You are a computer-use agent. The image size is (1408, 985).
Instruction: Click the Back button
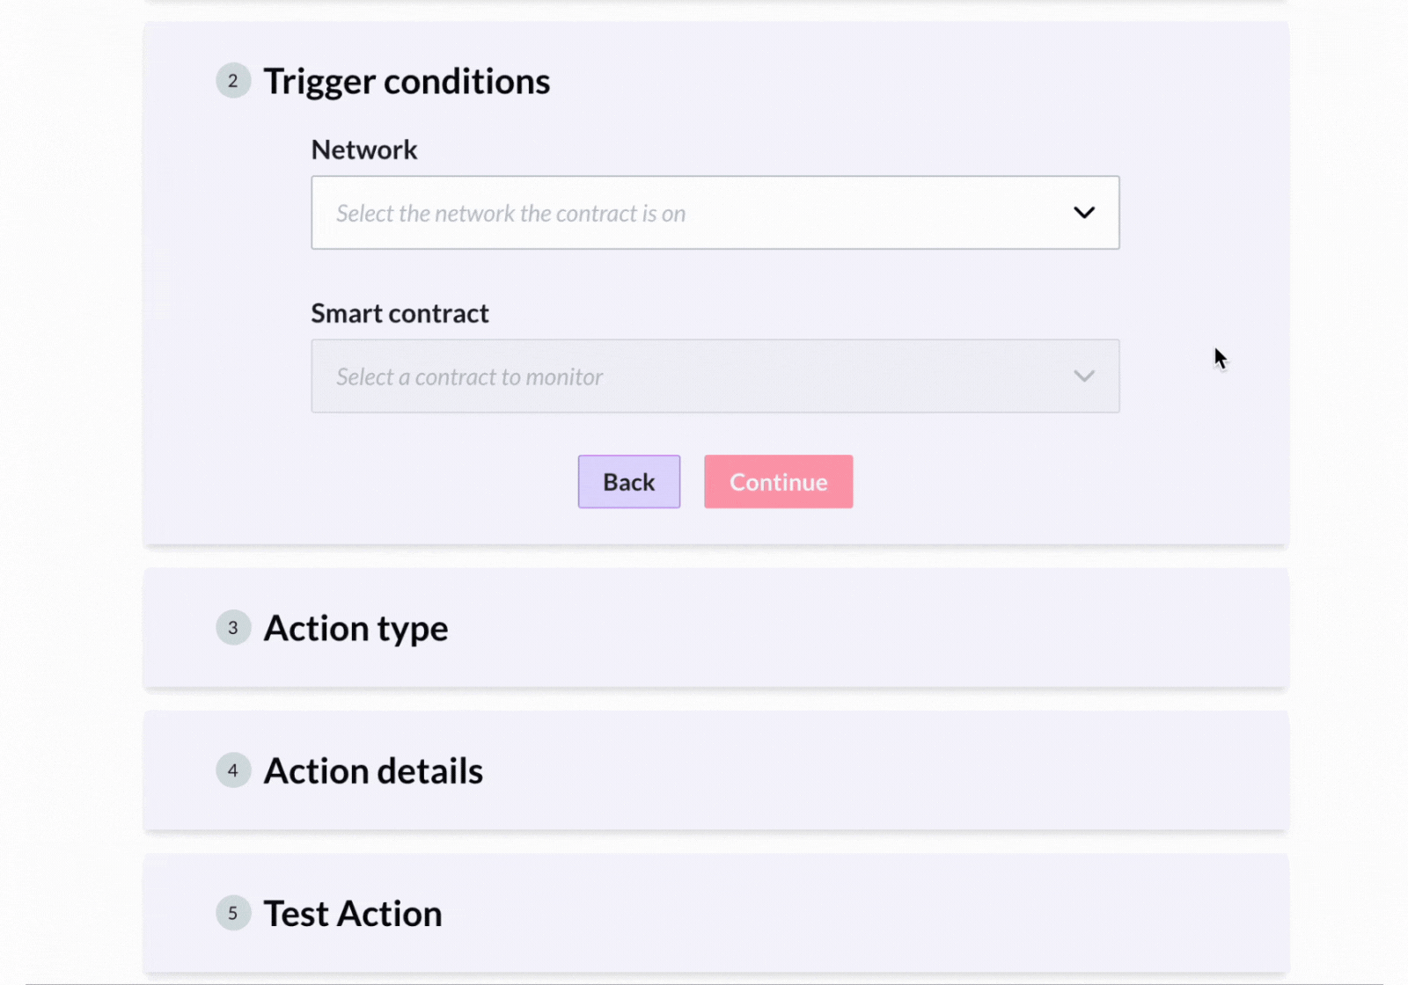tap(628, 481)
